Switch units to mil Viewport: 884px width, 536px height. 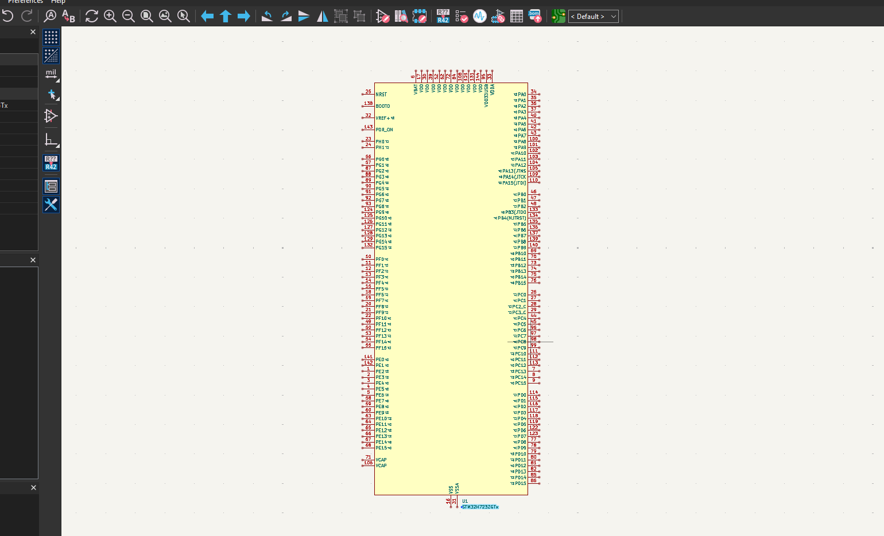51,75
